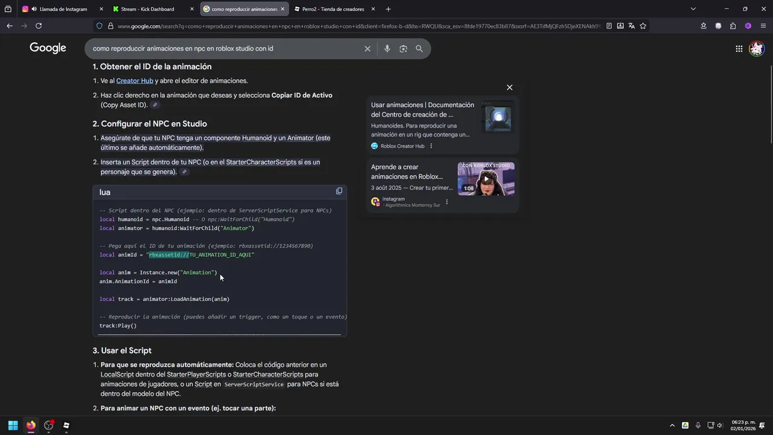Start voice search with microphone
This screenshot has height=435, width=773.
point(387,48)
